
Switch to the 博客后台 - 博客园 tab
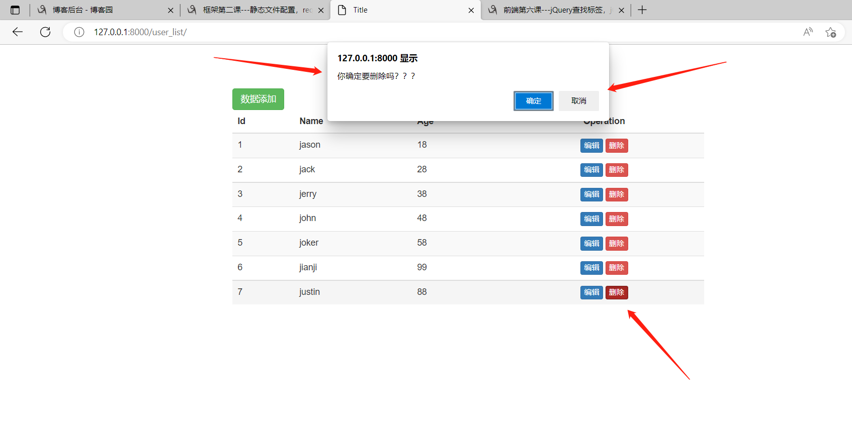pyautogui.click(x=105, y=10)
